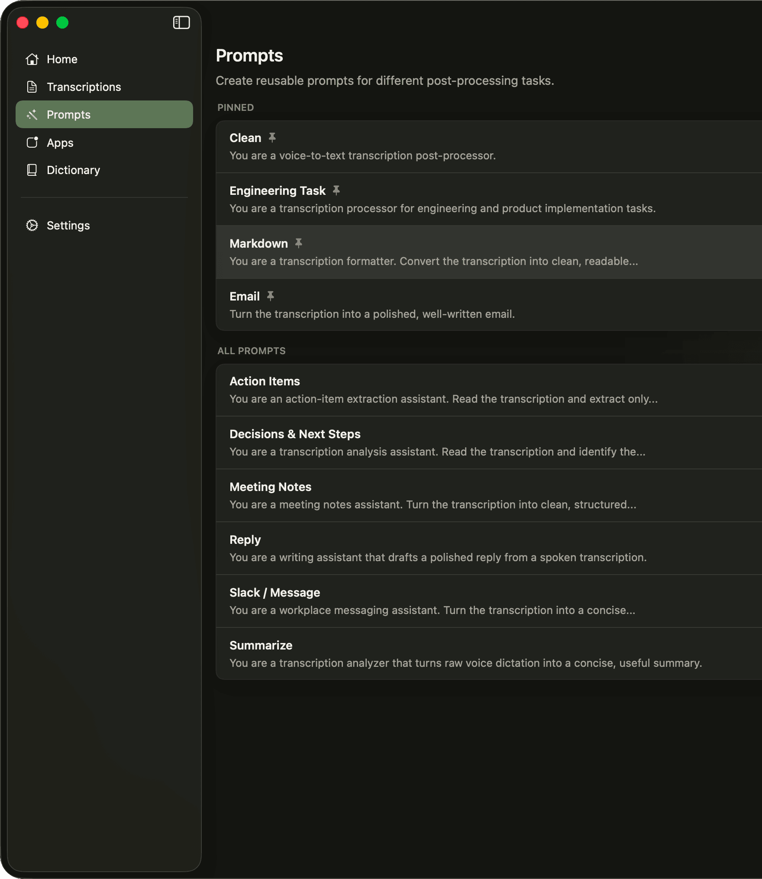Click the Dictionary book icon
The width and height of the screenshot is (762, 879).
click(x=32, y=170)
